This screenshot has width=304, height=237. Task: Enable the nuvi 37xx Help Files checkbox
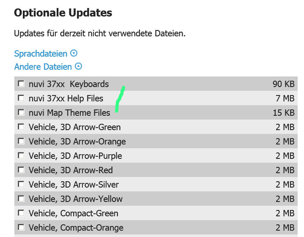[x=21, y=98]
